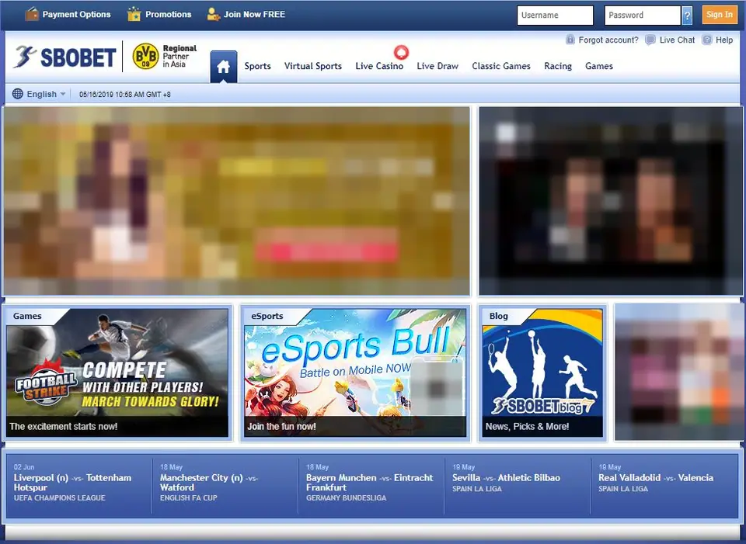
Task: Open the large blurred main promo banner
Action: pos(236,201)
